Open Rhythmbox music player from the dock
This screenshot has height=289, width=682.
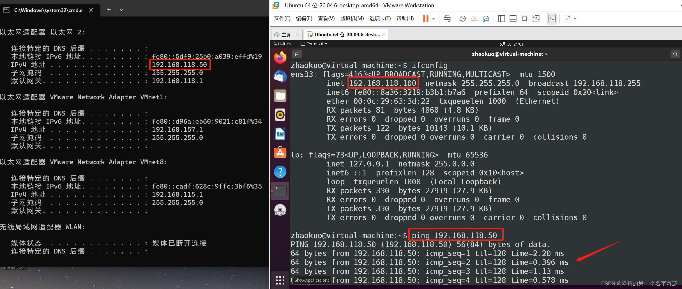coord(280,115)
